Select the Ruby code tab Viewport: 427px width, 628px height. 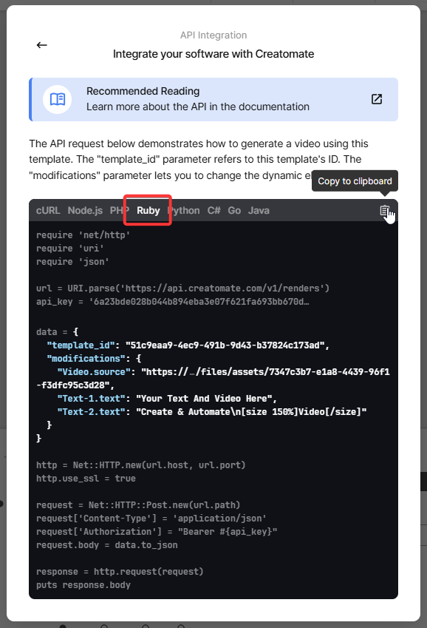(148, 211)
